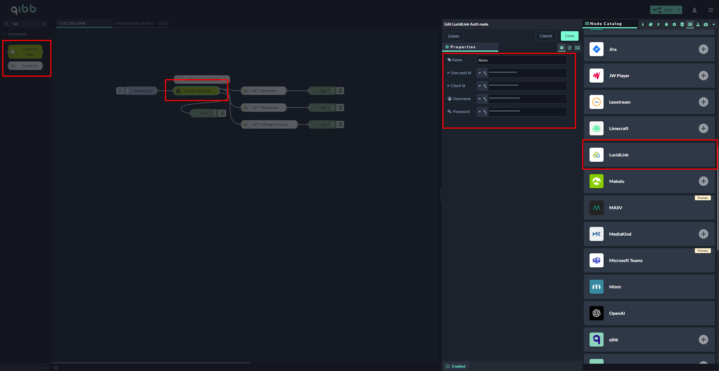Click inside the Name input field

click(521, 60)
